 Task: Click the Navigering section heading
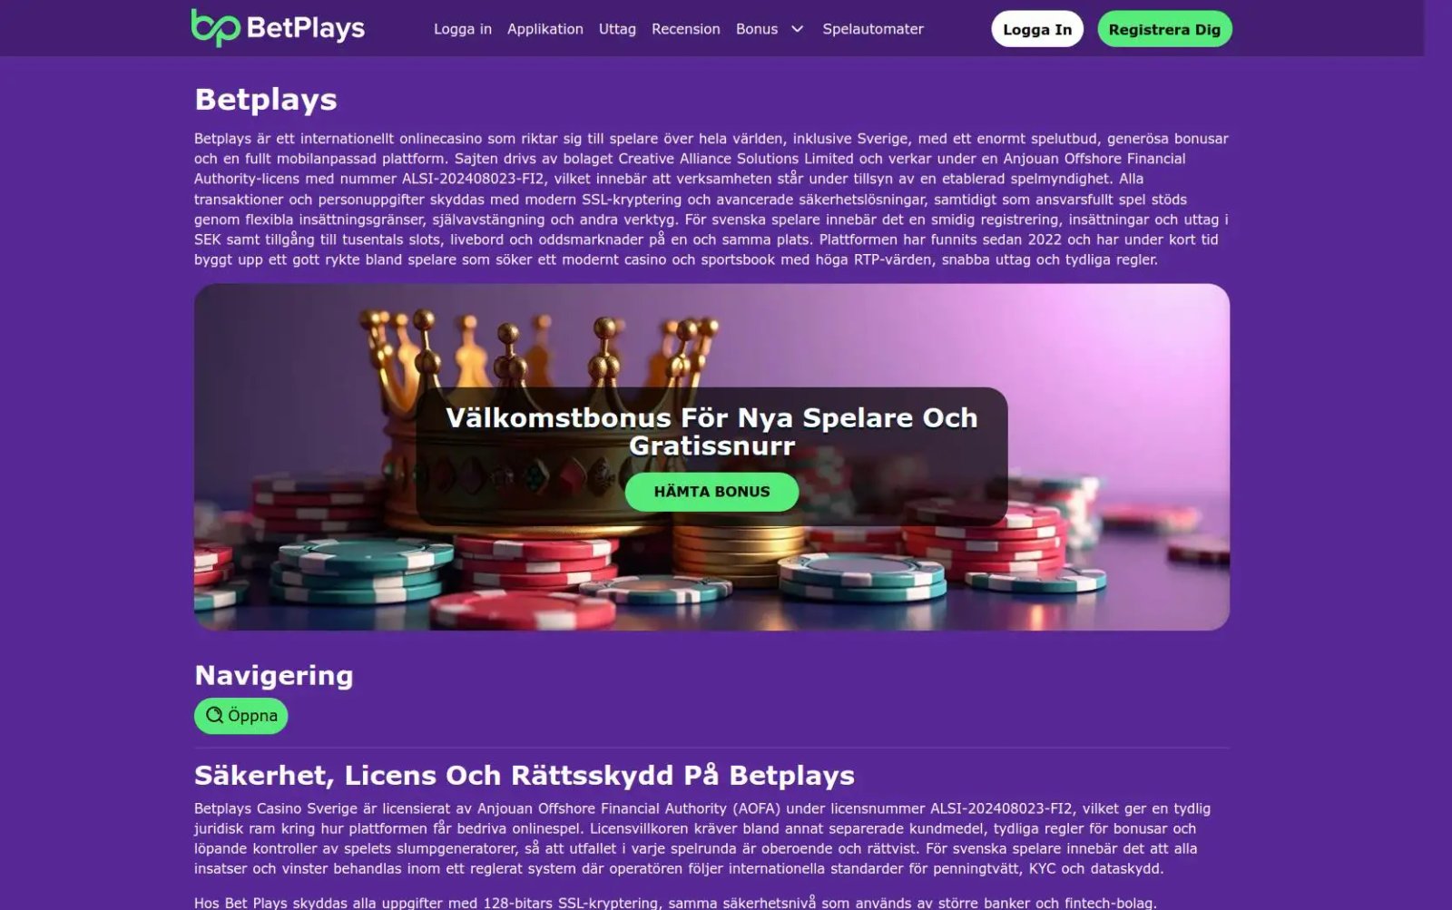(x=274, y=675)
